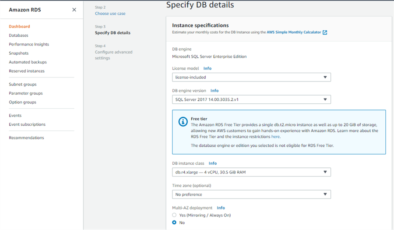Screen dimensions: 394x230
Task: Expand the DB engine version dropdown
Action: (x=251, y=99)
